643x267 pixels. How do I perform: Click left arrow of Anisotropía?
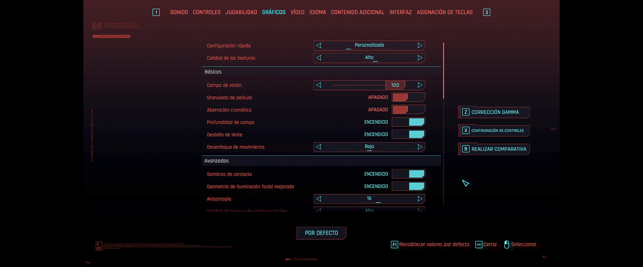pyautogui.click(x=319, y=199)
